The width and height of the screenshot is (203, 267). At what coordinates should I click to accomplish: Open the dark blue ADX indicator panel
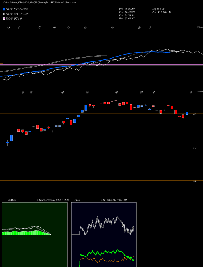coord(104,235)
